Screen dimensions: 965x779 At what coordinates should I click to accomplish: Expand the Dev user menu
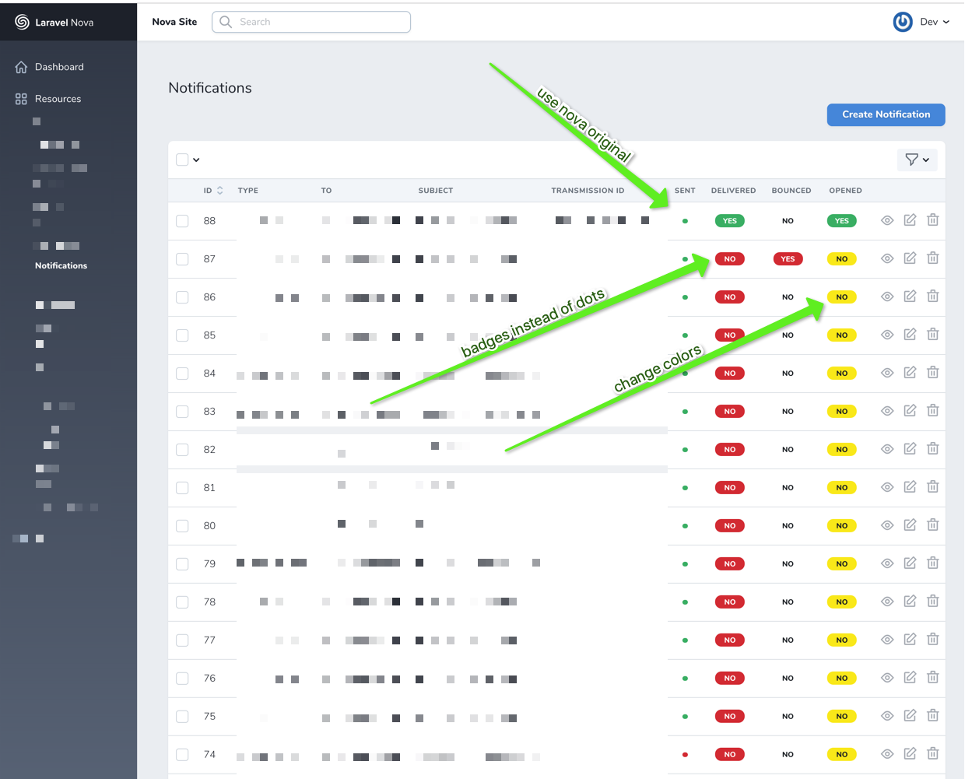tap(935, 22)
